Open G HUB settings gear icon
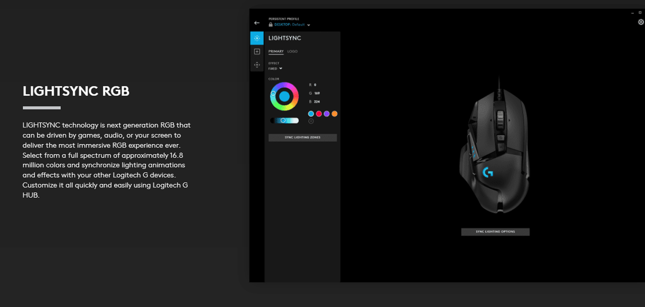This screenshot has width=645, height=307. [641, 22]
